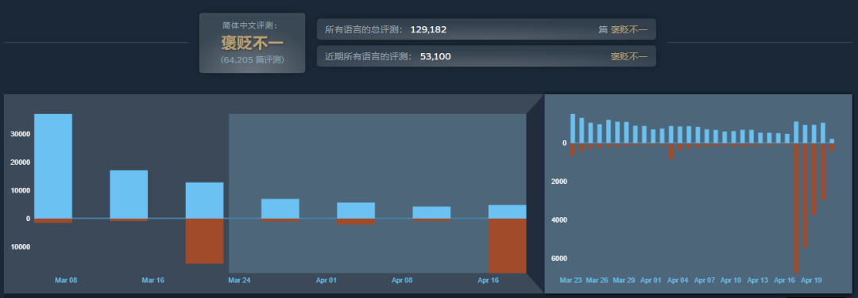Click the Apr 10 date label
Screen dimensions: 858x298
[732, 280]
